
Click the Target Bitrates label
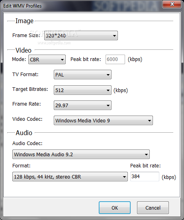(x=30, y=89)
